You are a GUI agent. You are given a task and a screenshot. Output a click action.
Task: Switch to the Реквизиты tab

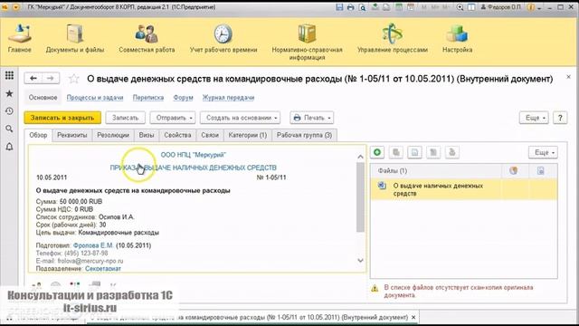(x=72, y=135)
